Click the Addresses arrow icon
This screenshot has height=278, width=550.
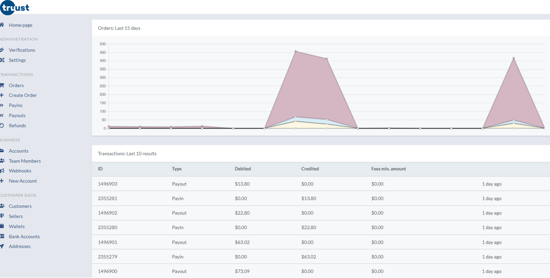(x=2, y=246)
